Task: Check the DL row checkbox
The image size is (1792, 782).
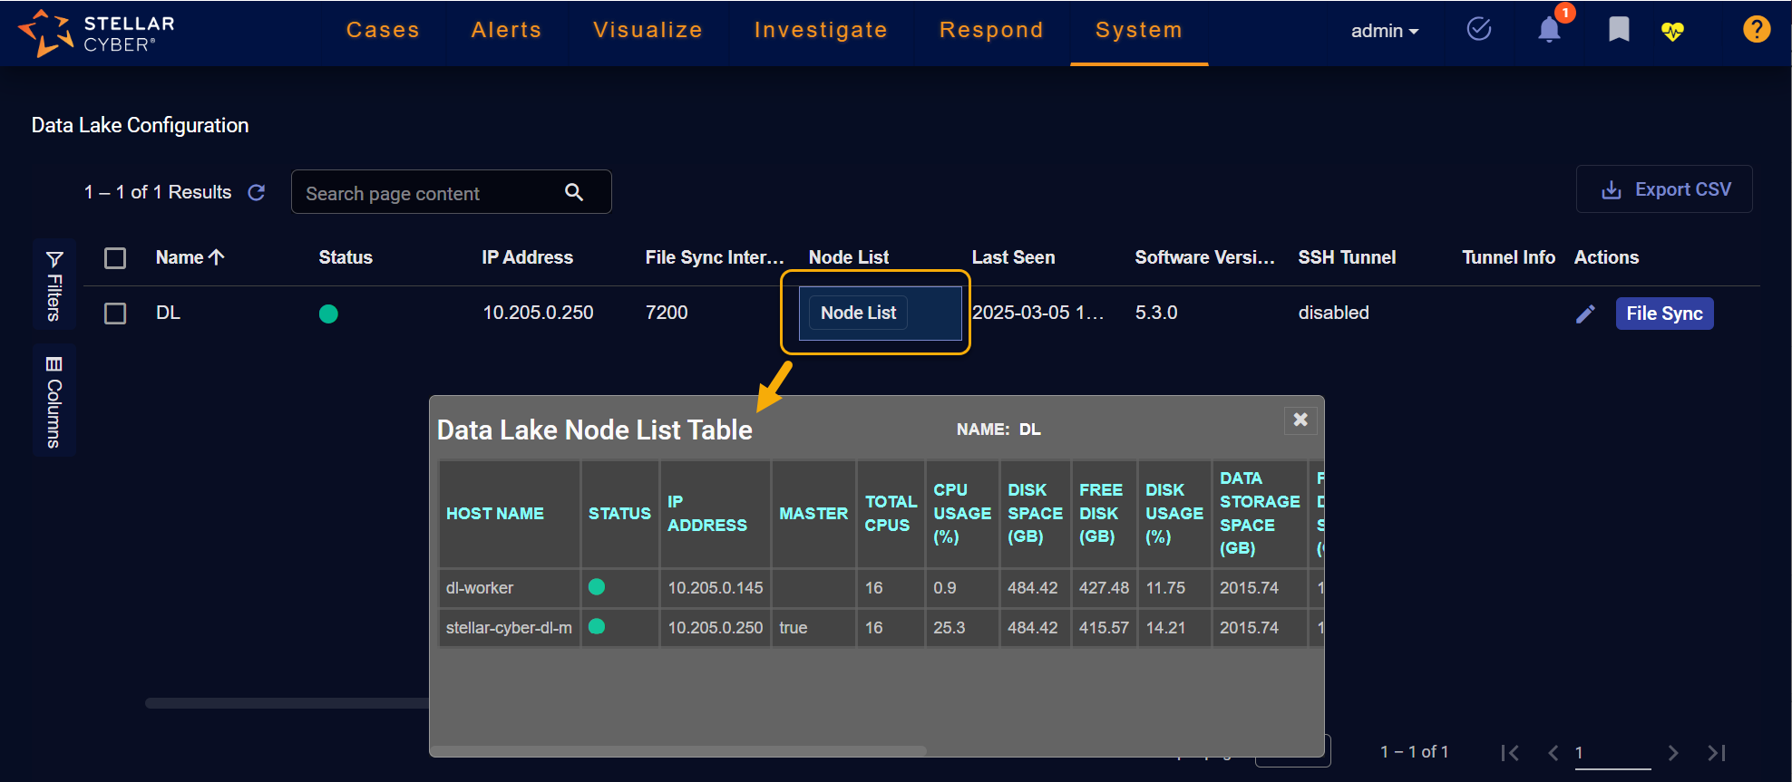Action: point(115,314)
